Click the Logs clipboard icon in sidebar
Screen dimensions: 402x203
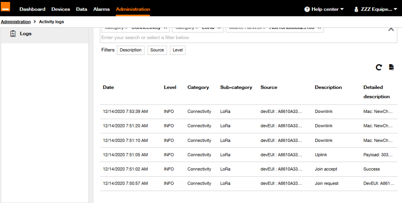click(13, 34)
